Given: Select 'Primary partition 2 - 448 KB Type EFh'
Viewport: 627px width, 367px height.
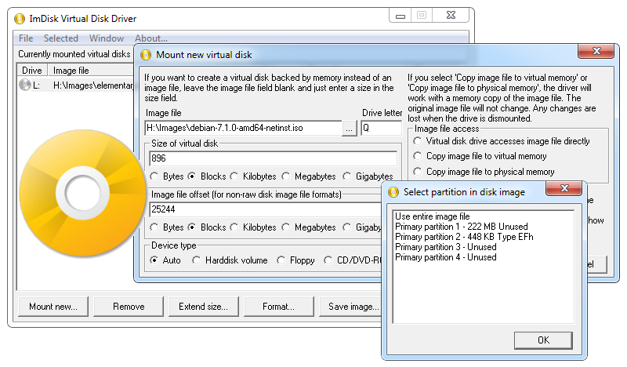Looking at the screenshot, I should [x=464, y=237].
